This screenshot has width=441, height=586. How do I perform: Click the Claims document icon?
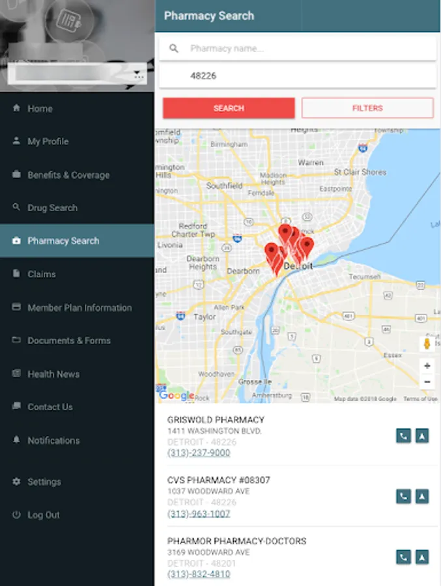click(x=16, y=273)
